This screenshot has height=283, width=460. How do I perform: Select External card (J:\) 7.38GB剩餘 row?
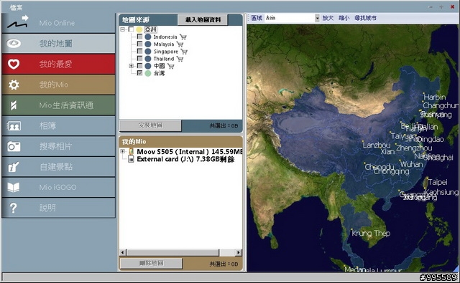click(185, 159)
